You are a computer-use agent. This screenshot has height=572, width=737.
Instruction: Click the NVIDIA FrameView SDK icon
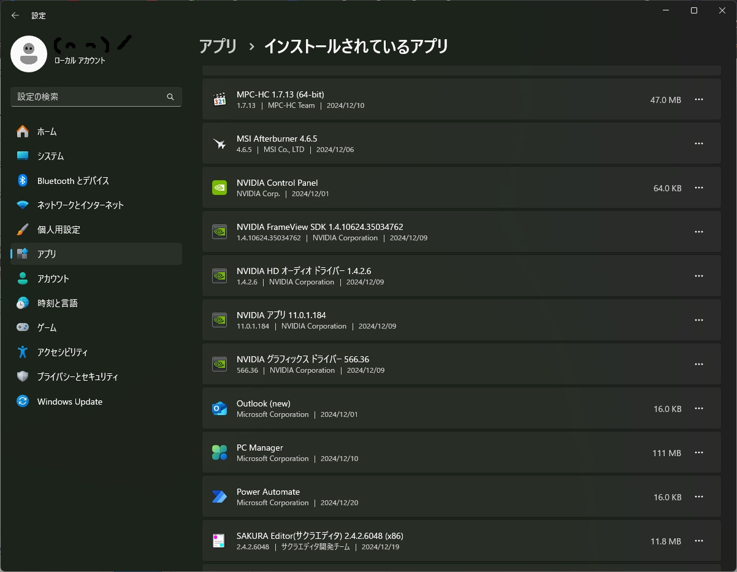point(220,232)
